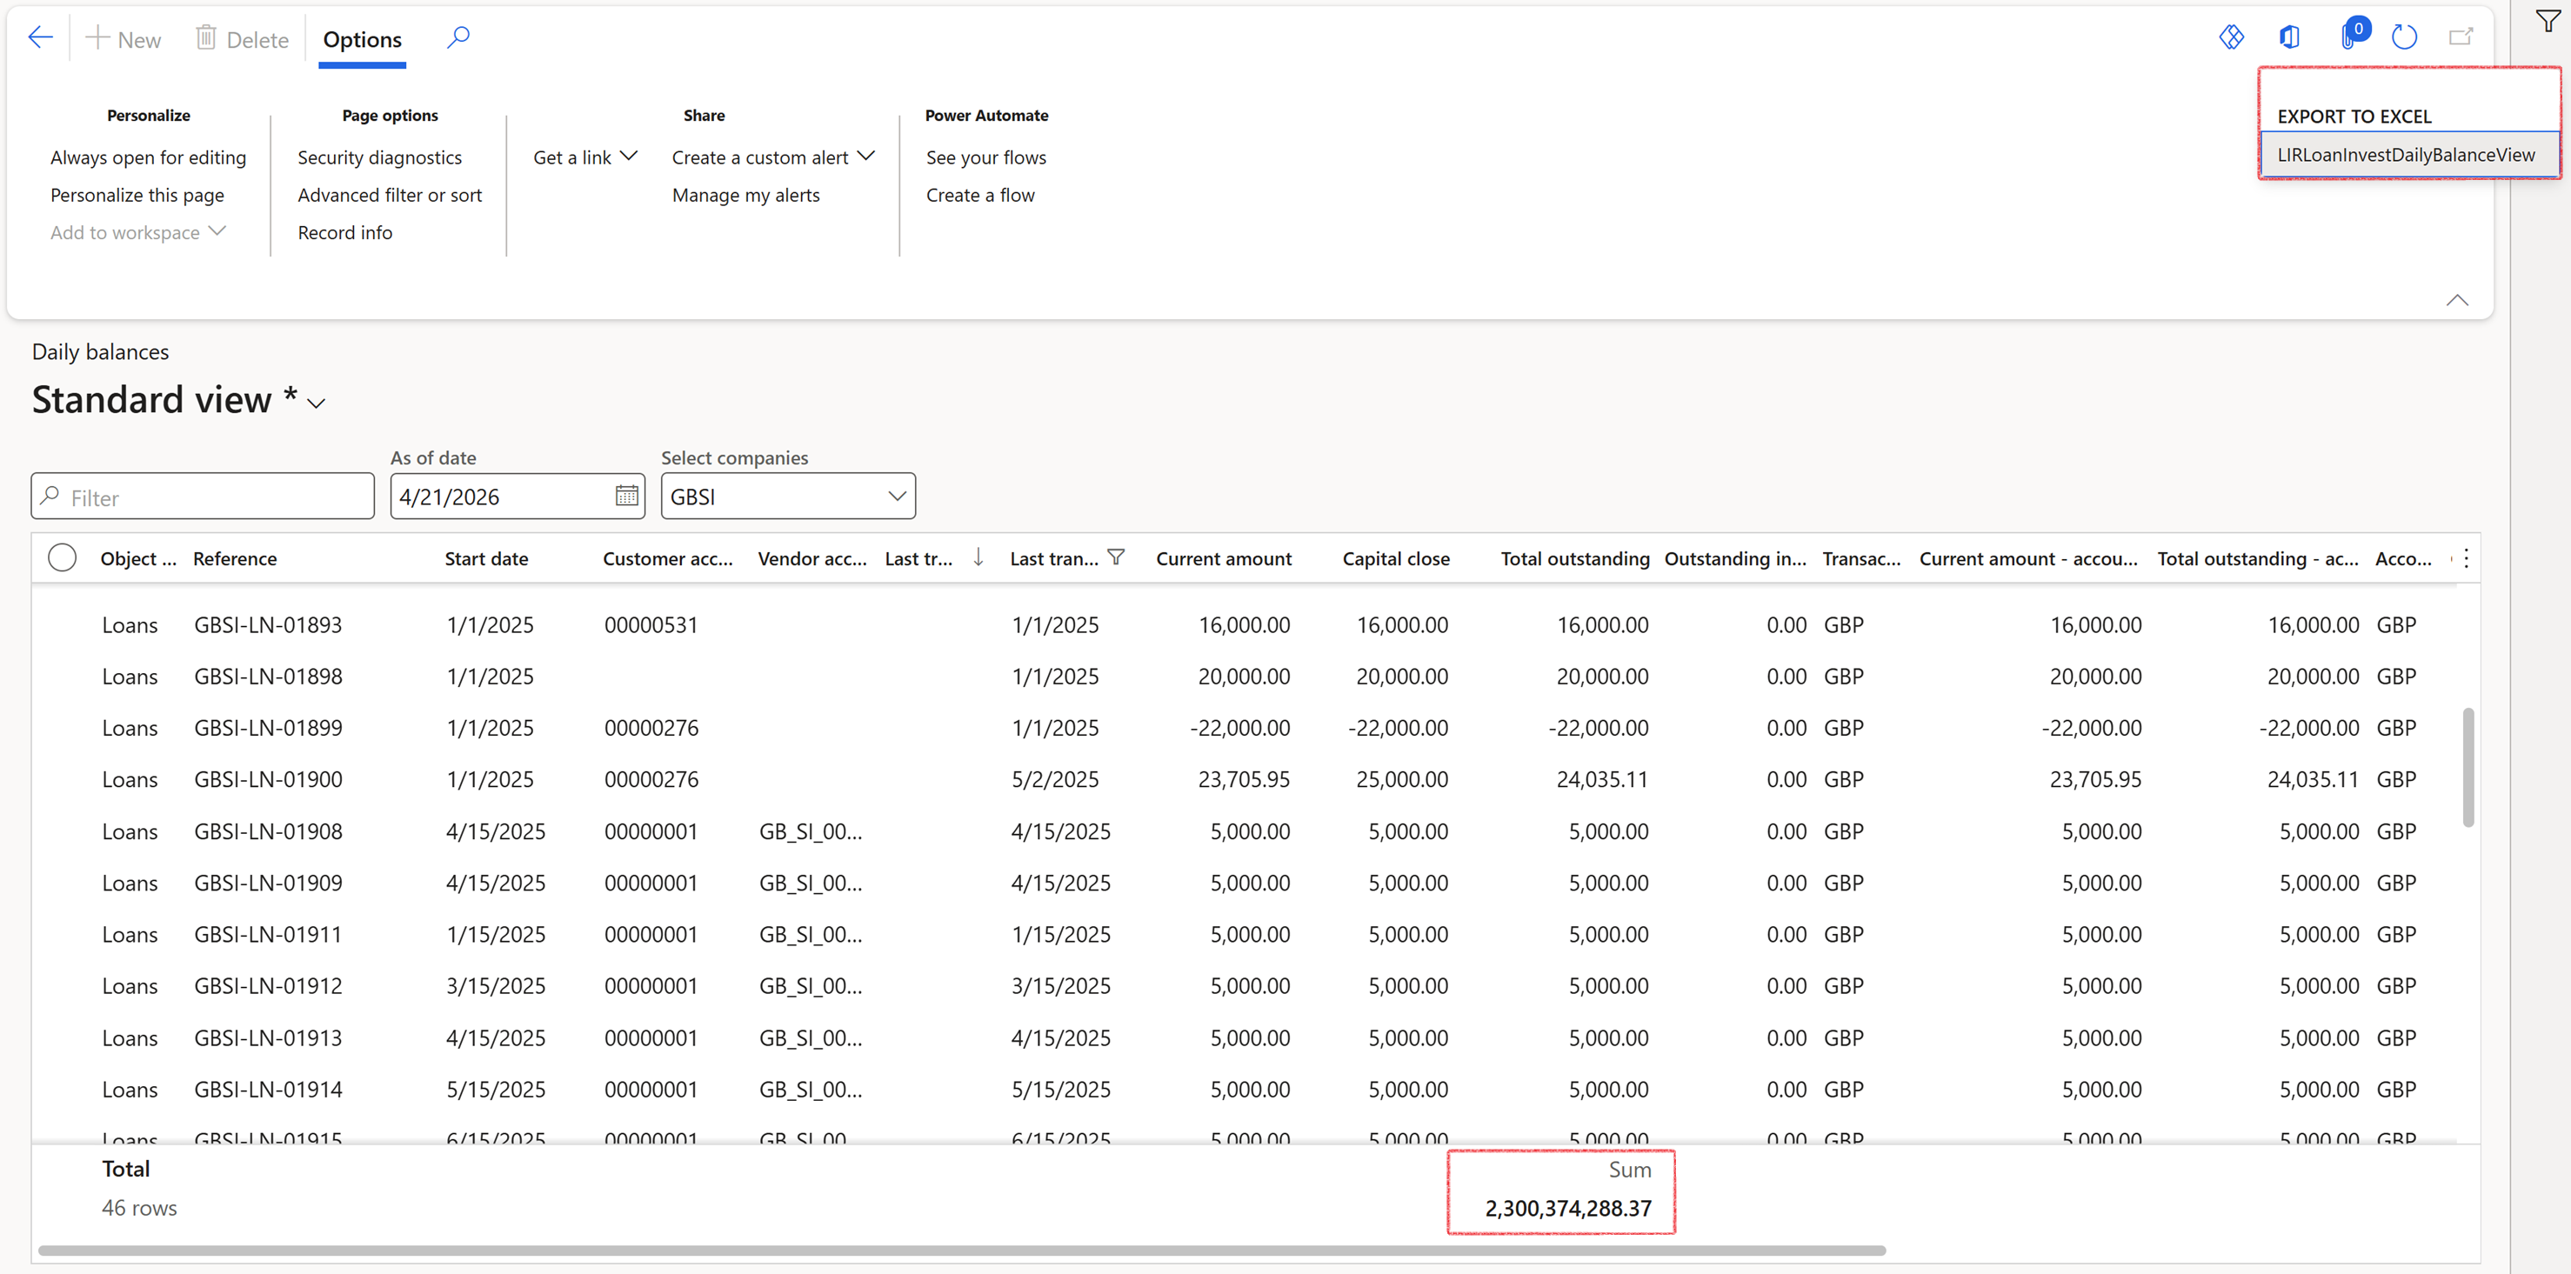Open the filter pane funnel icon
This screenshot has height=1274, width=2571.
click(x=2548, y=22)
